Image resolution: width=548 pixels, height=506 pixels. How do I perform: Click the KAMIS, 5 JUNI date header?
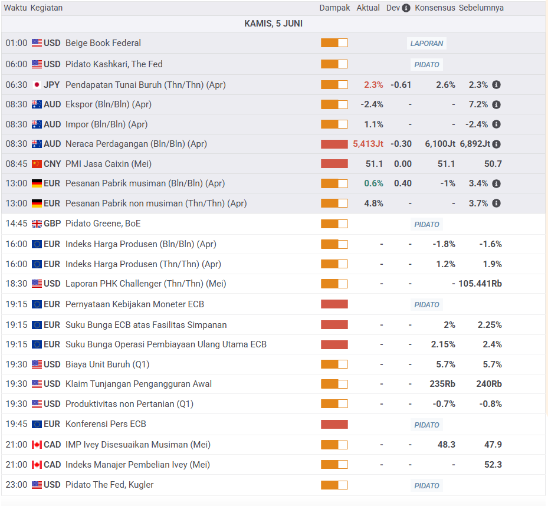[x=273, y=24]
